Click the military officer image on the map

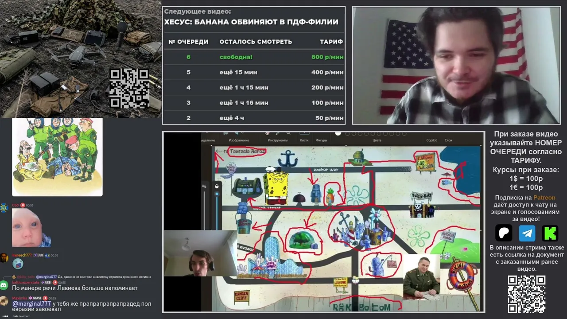click(422, 277)
